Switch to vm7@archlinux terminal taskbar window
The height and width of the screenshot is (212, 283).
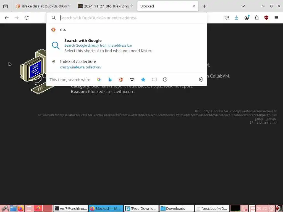pyautogui.click(x=71, y=208)
